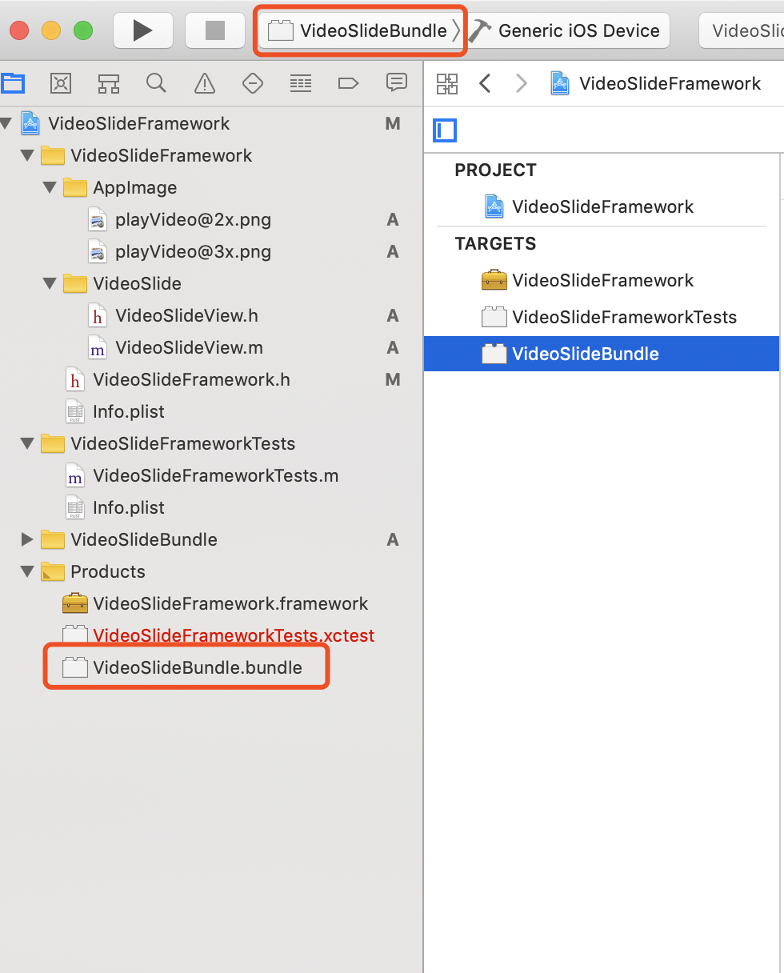Click the 'h' icon beside VideoSlideFramework.h
Screen dimensions: 784x973
(x=75, y=379)
